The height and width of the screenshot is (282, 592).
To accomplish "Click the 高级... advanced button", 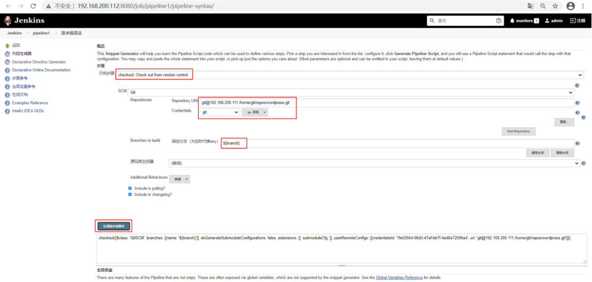I will 564,123.
